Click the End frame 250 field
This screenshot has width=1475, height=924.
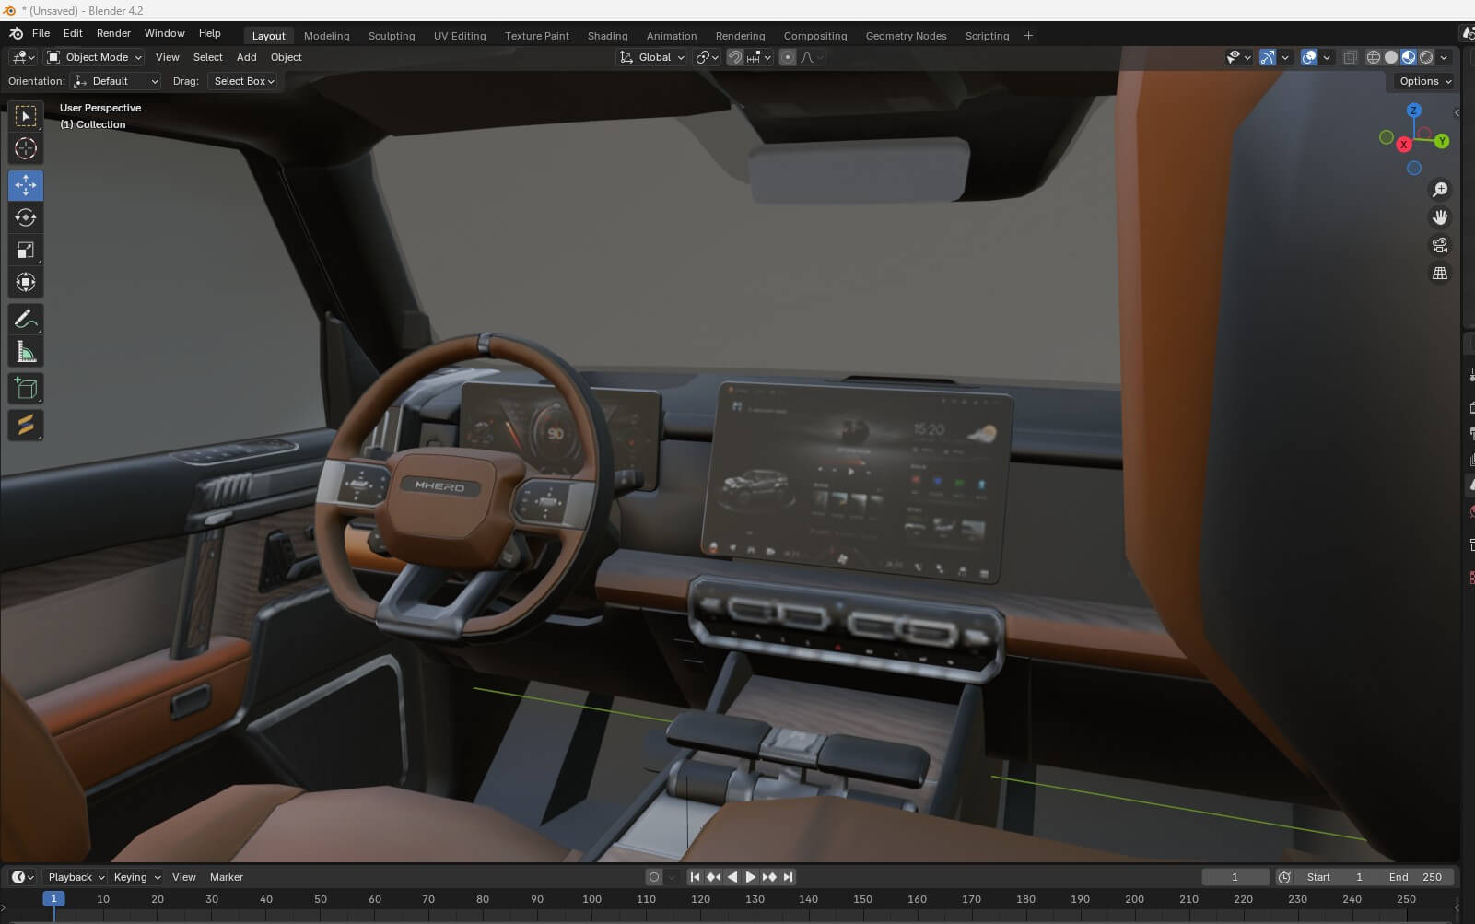click(1416, 877)
